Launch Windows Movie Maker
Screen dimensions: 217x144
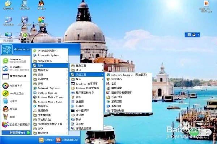click(50, 102)
